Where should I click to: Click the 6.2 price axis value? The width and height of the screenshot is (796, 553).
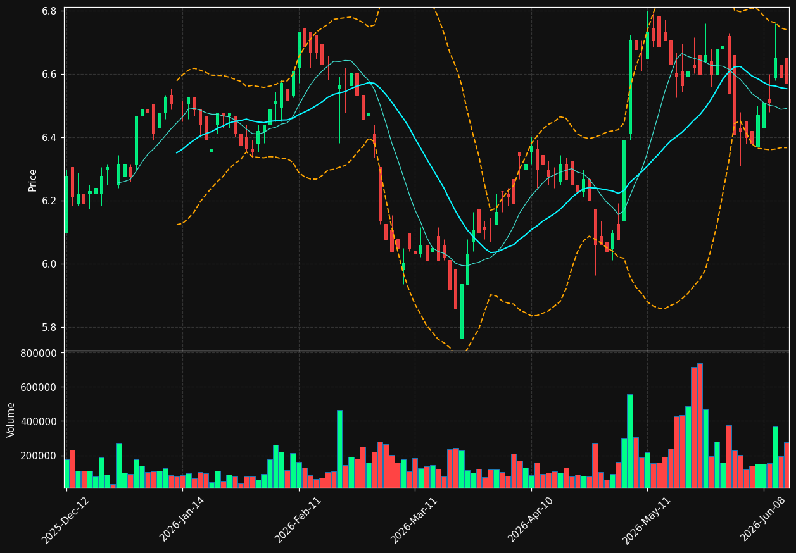(50, 201)
